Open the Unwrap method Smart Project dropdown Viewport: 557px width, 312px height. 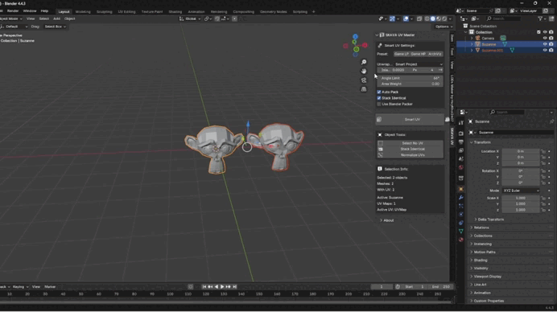click(x=419, y=64)
